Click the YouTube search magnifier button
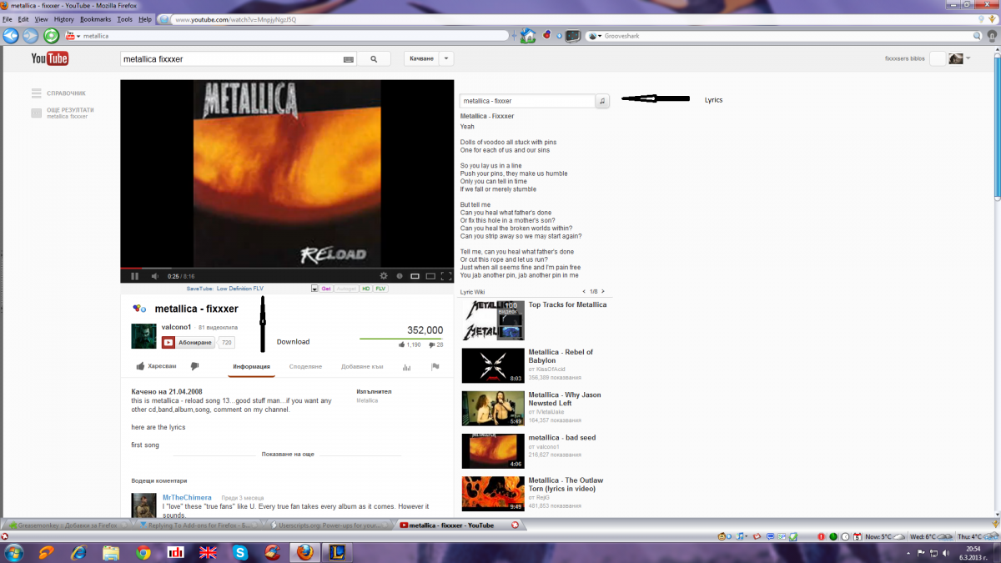1001x563 pixels. 375,59
